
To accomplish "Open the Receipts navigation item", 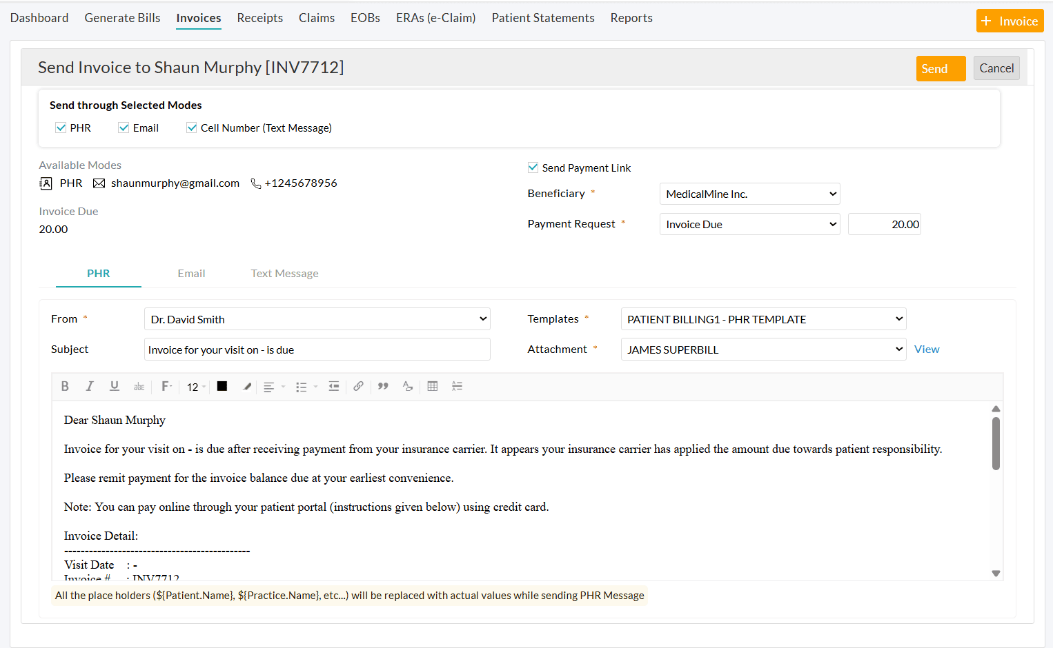I will tap(259, 18).
